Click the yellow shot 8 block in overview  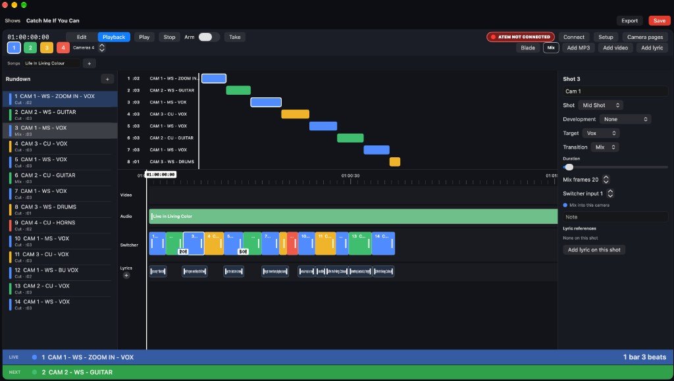(x=395, y=162)
